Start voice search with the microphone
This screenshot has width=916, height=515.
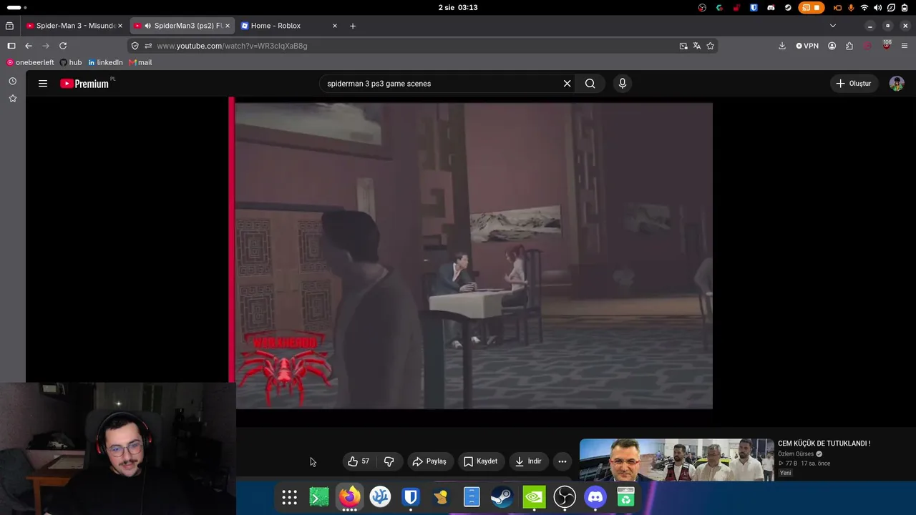623,84
